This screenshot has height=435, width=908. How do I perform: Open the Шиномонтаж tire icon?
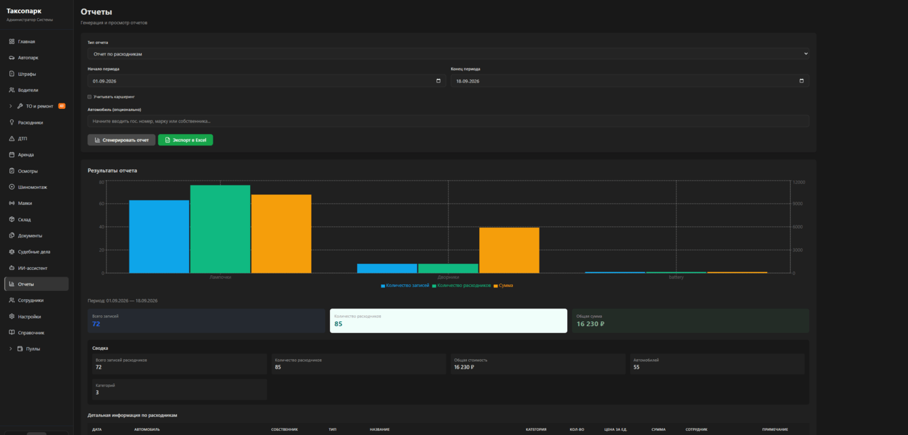pos(12,187)
